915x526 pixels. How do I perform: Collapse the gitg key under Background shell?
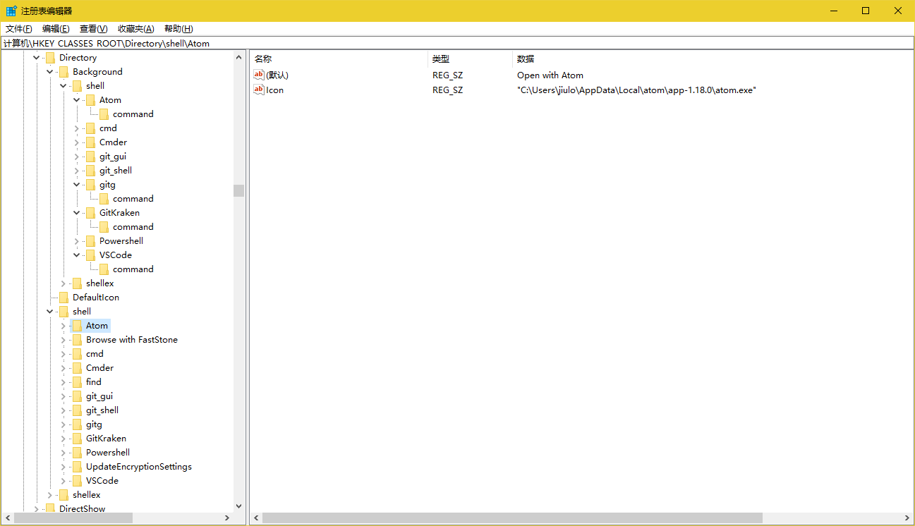click(77, 185)
